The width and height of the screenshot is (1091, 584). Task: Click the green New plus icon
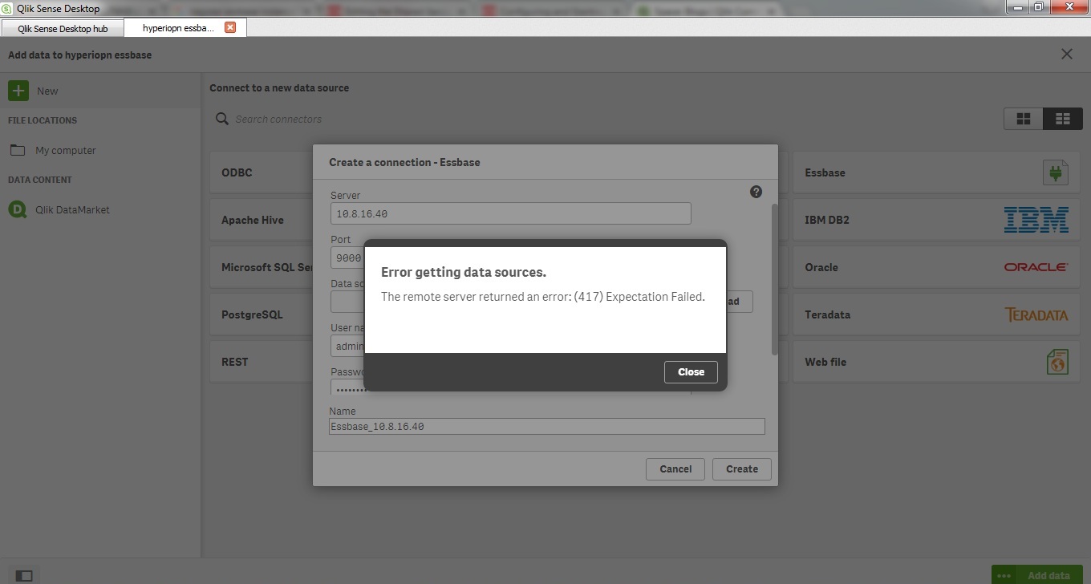tap(18, 91)
